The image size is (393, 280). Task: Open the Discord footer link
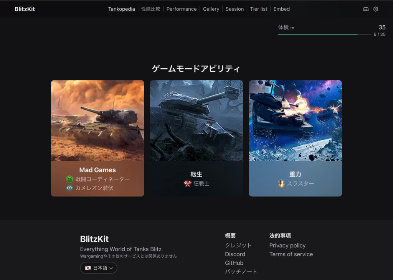click(235, 254)
